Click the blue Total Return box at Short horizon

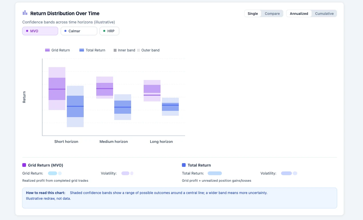click(x=75, y=106)
